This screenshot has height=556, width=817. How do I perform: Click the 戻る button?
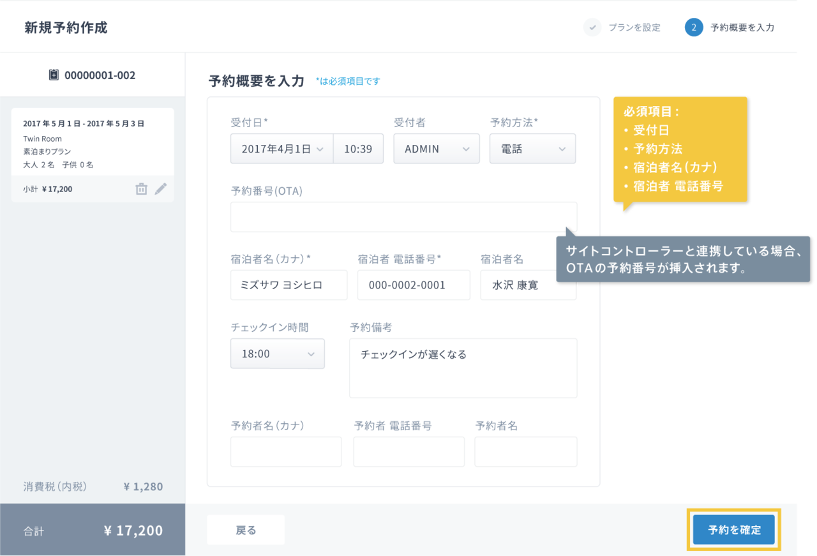[x=246, y=530]
